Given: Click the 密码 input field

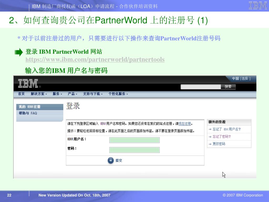Looking at the screenshot, I should pos(134,150).
